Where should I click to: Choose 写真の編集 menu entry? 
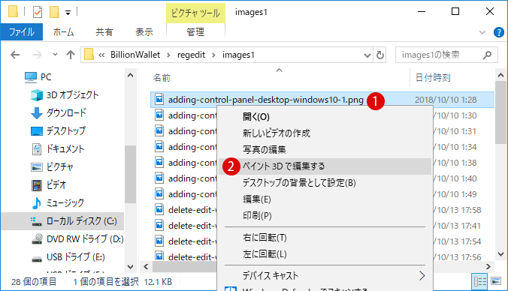325,150
